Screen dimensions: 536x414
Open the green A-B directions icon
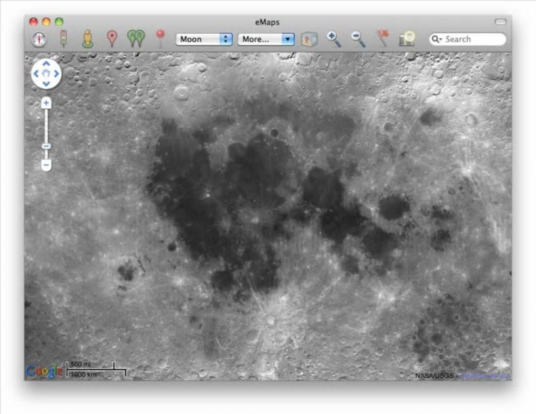point(136,38)
